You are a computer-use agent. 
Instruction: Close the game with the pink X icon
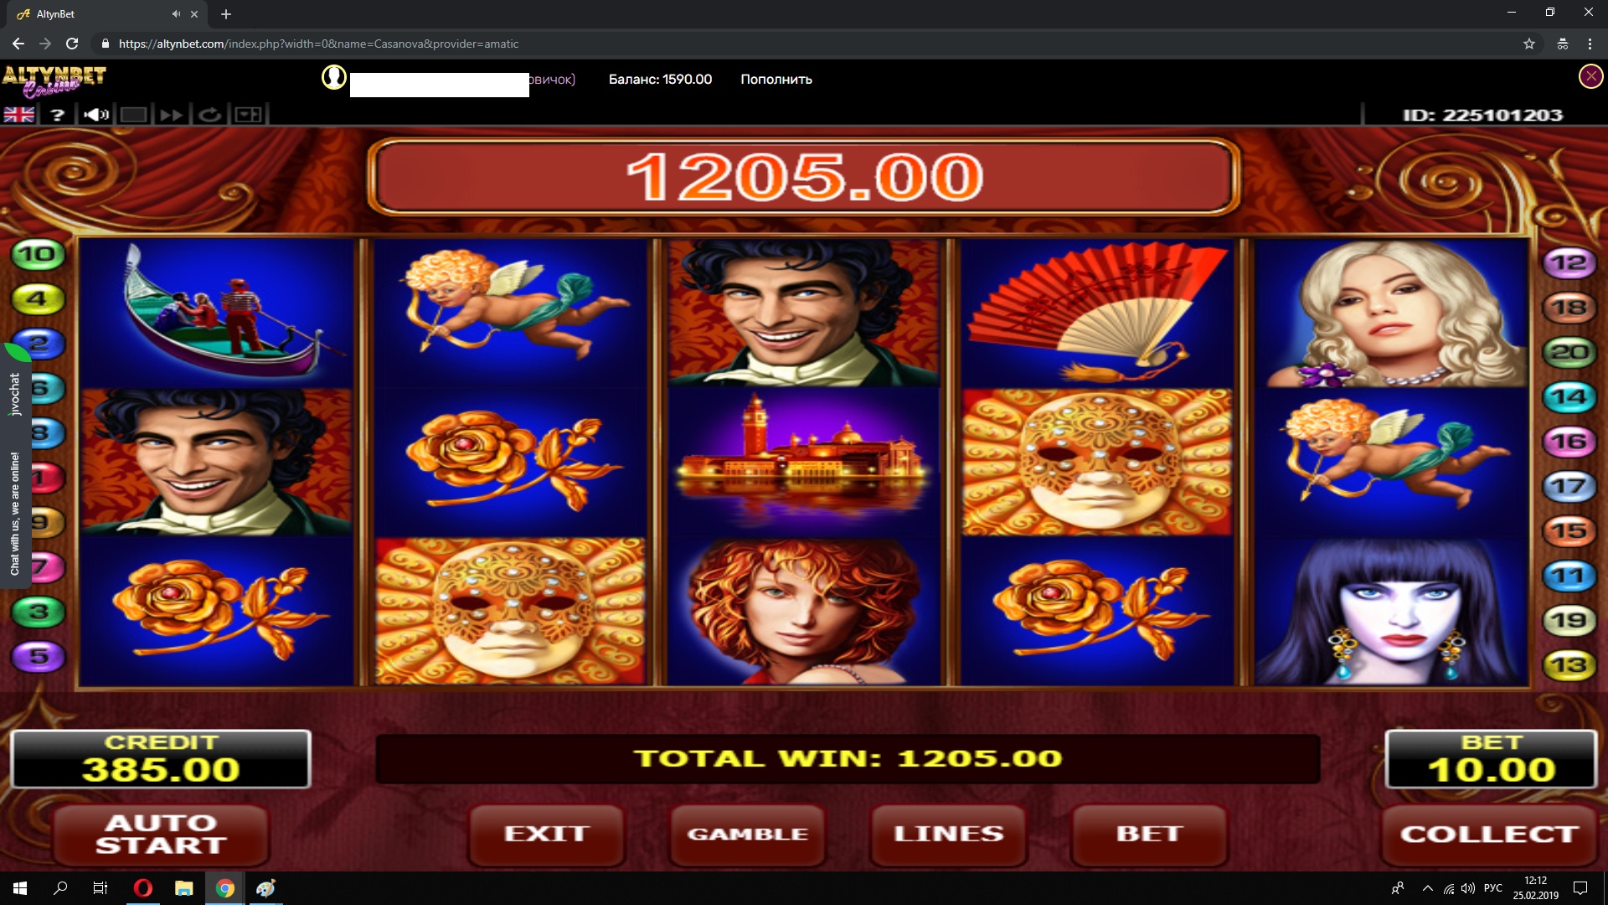1590,77
